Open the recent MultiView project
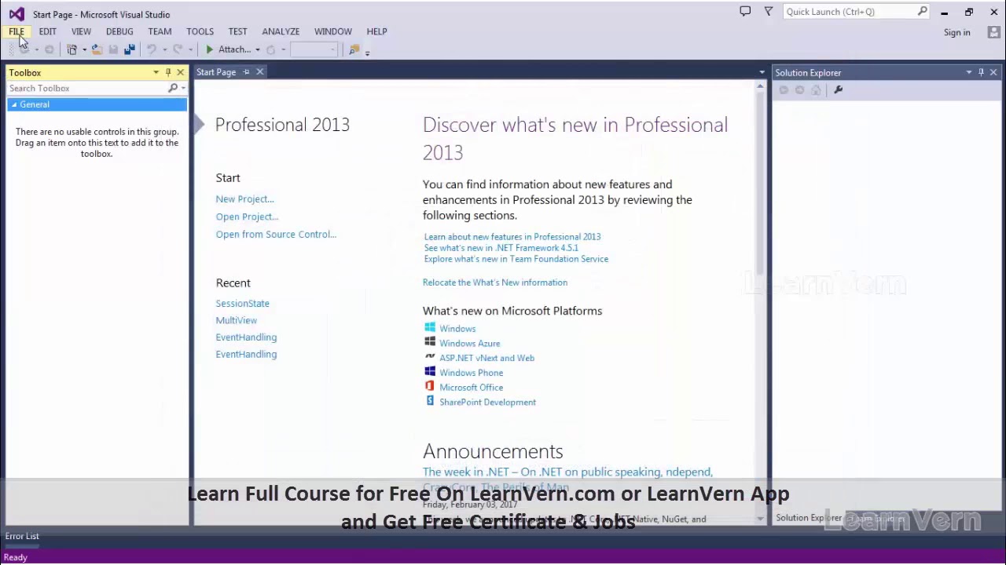 pos(237,320)
